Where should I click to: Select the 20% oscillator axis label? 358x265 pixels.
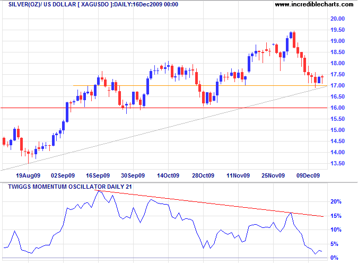(x=336, y=201)
